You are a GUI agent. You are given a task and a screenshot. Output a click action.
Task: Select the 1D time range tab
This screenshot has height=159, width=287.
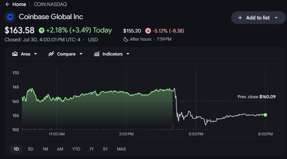(x=16, y=149)
